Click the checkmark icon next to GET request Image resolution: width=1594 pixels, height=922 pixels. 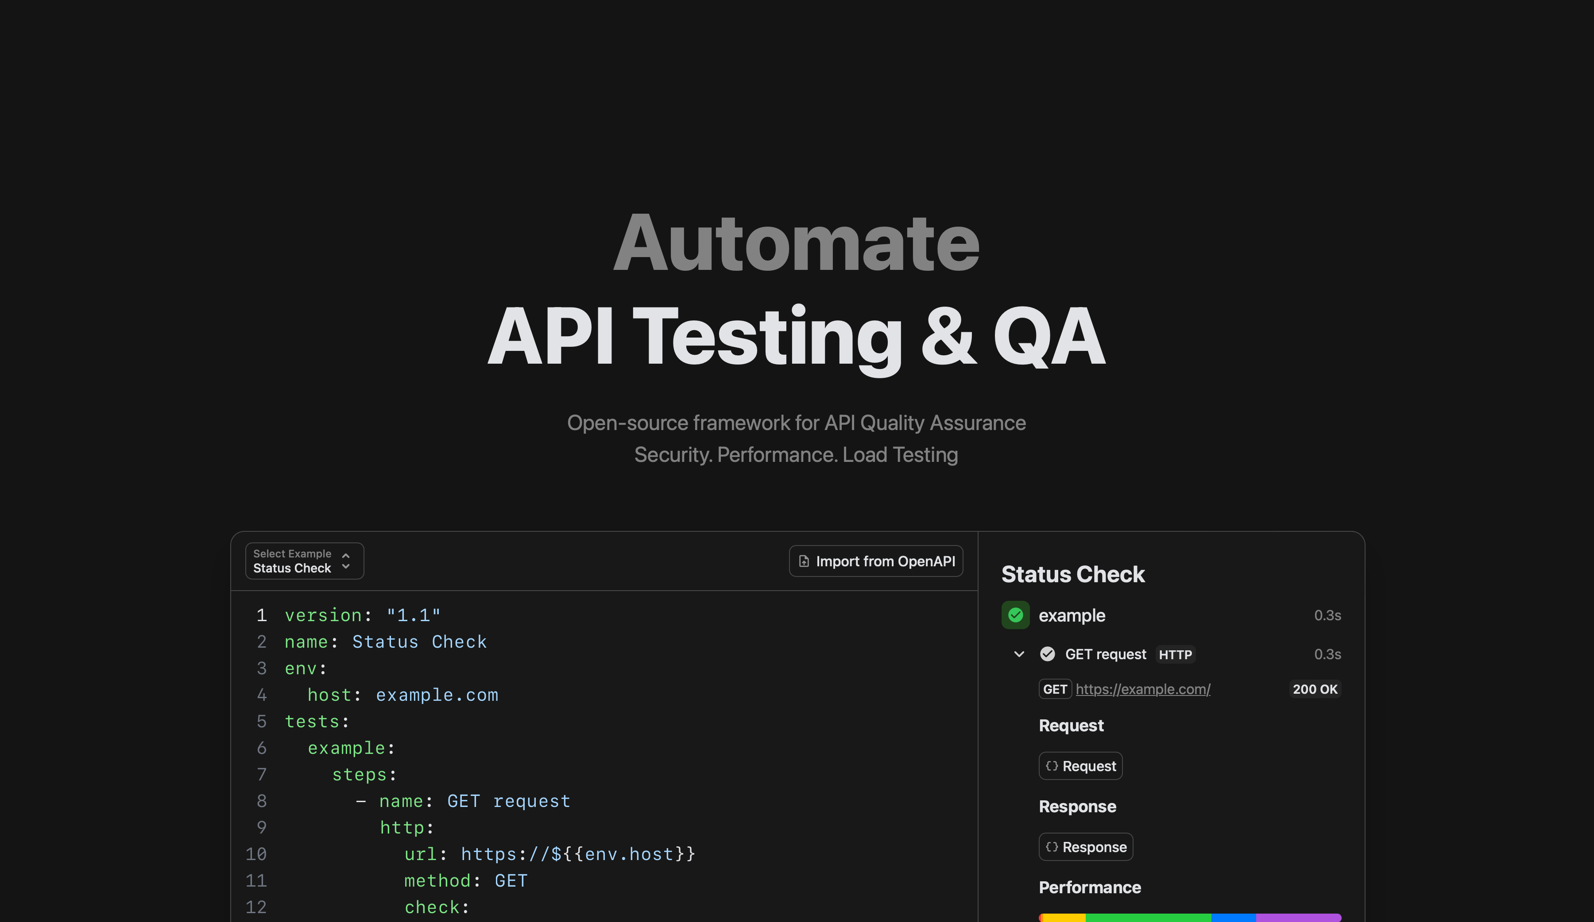pos(1048,654)
